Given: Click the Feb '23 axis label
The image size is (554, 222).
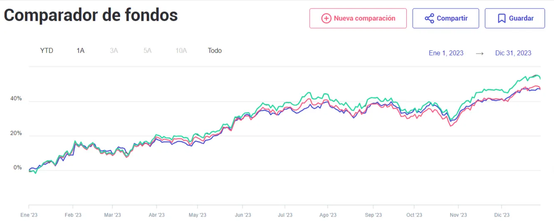Looking at the screenshot, I should [x=73, y=215].
